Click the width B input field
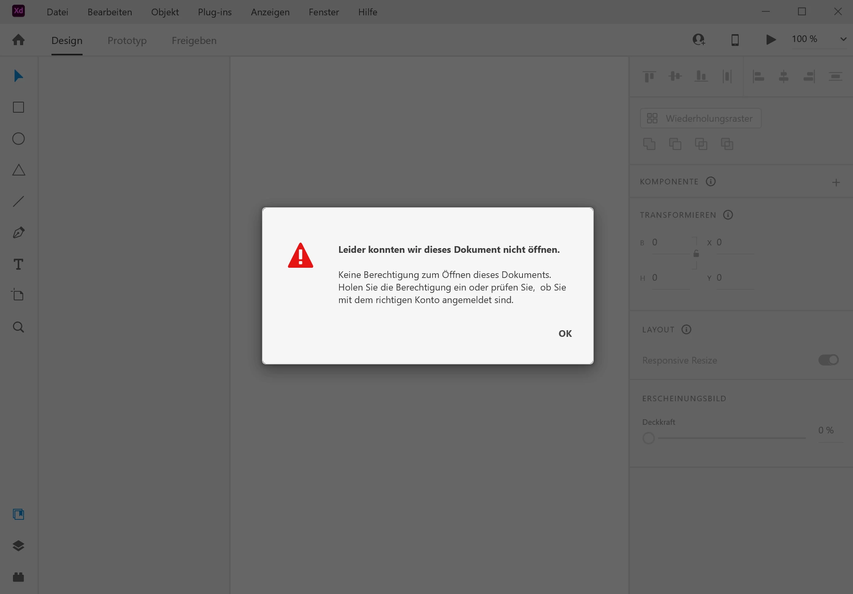 click(670, 243)
